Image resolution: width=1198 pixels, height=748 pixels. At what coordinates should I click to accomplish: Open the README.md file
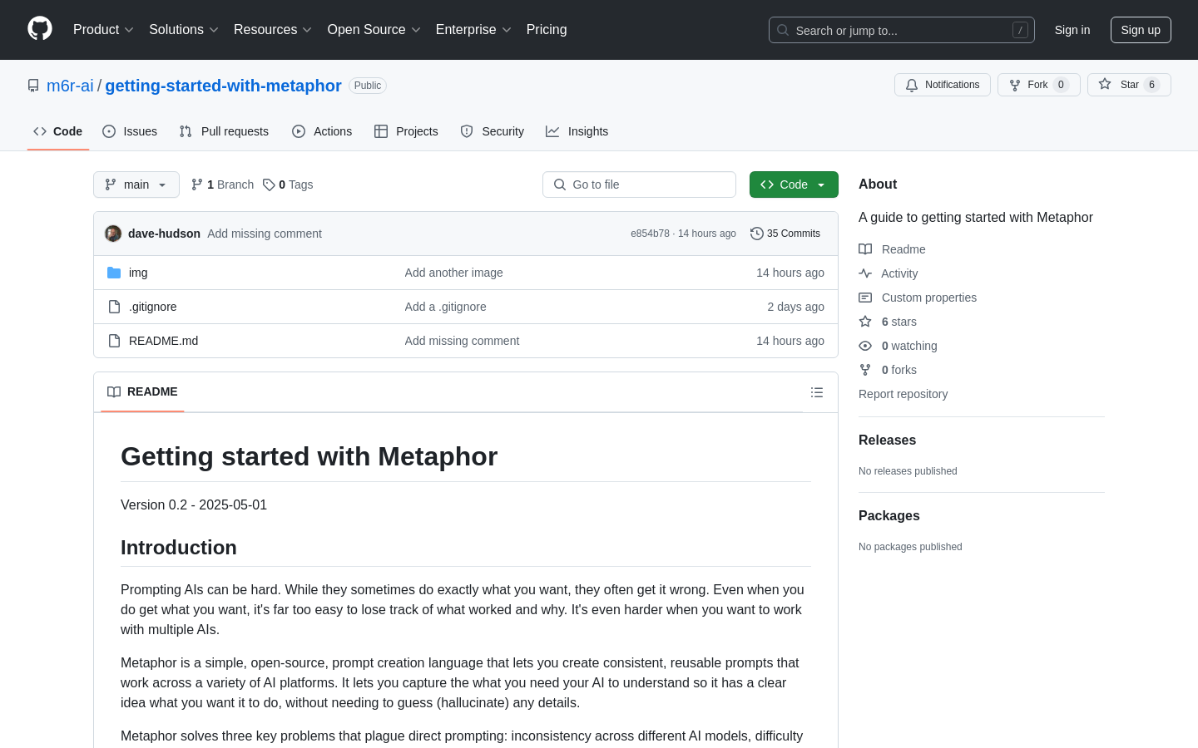click(163, 341)
